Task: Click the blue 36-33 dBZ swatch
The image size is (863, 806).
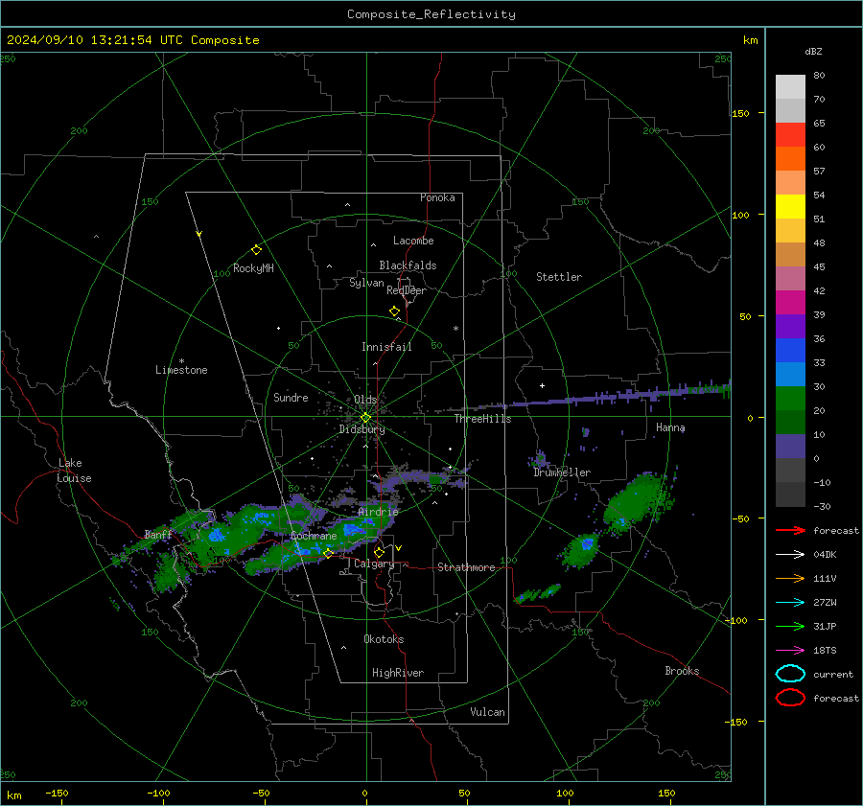Action: [x=790, y=351]
